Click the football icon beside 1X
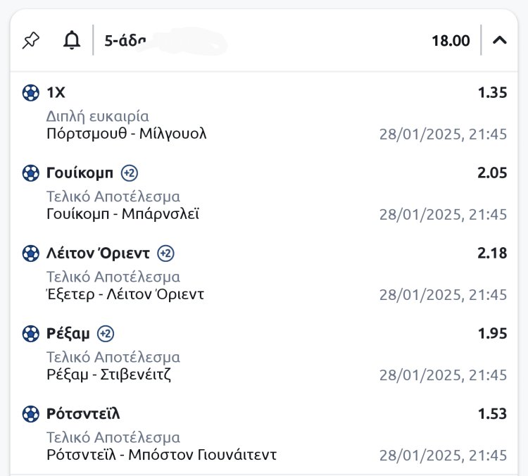The width and height of the screenshot is (528, 476). 30,92
